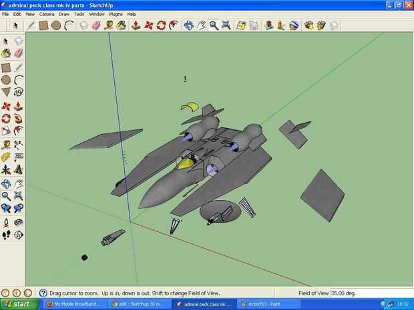This screenshot has width=414, height=310.
Task: Select the Eraser tool in left toolbar
Action: 18,53
